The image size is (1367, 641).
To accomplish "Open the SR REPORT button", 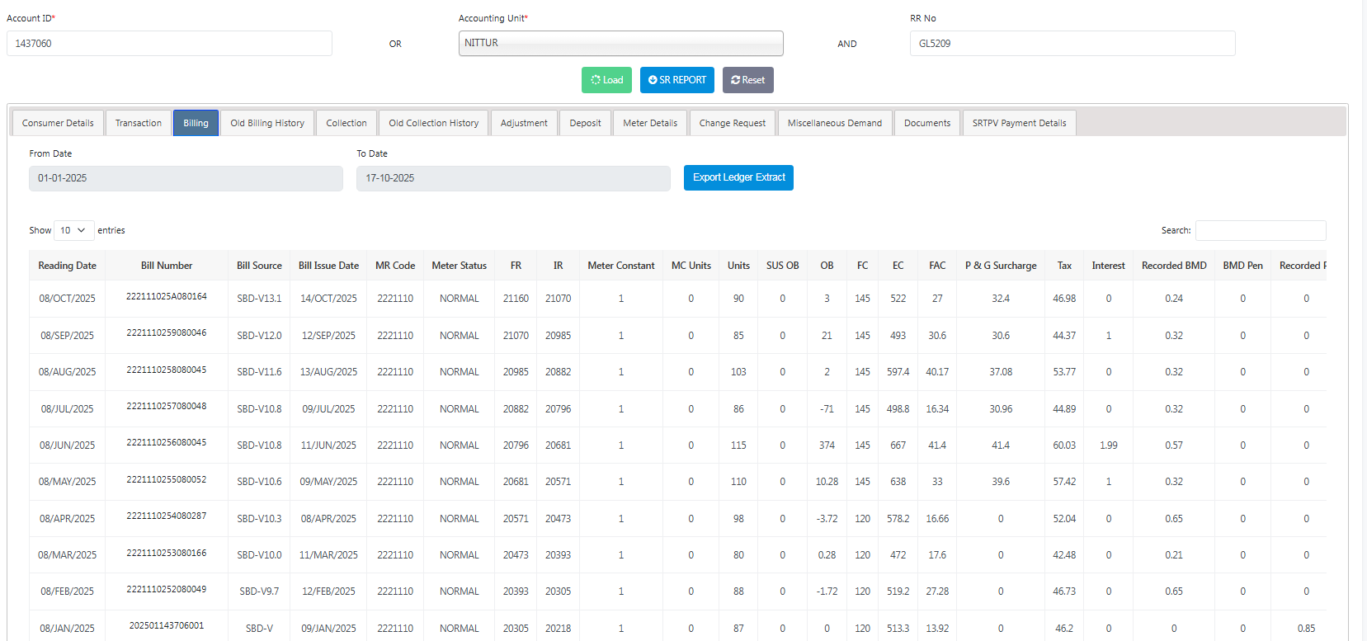I will coord(676,80).
